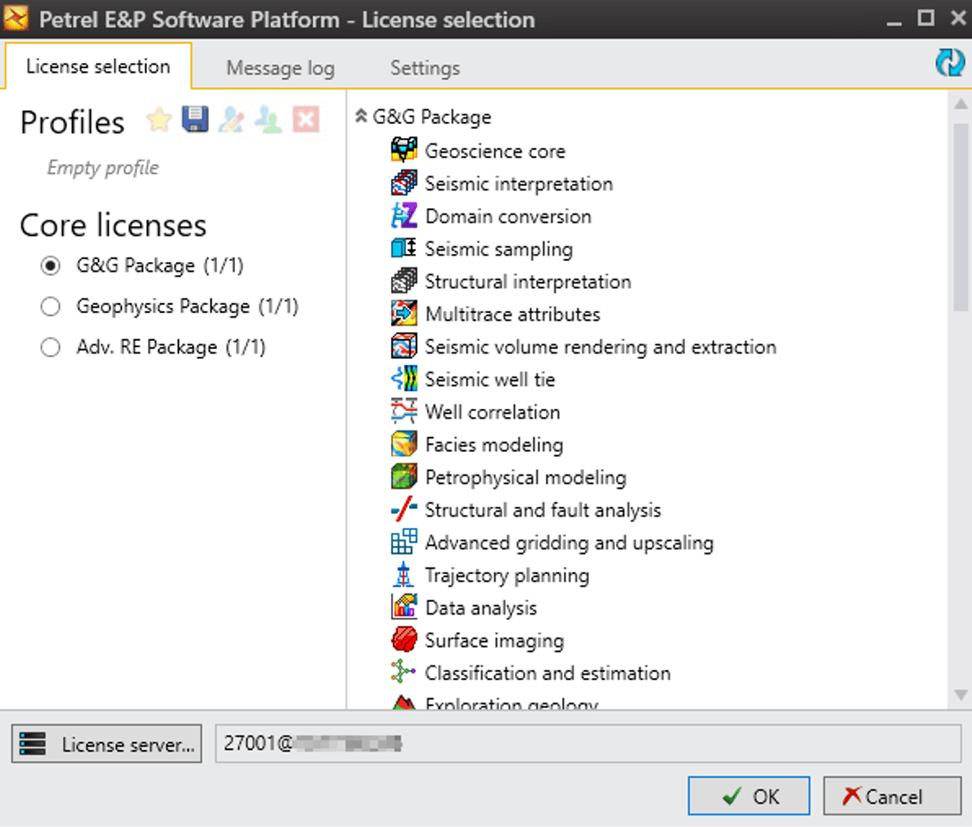Open the Settings tab
972x827 pixels.
[x=425, y=68]
